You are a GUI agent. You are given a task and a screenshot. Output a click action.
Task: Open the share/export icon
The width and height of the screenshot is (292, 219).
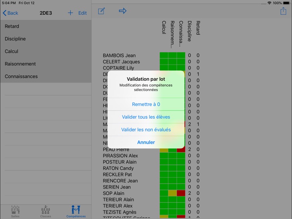tap(283, 11)
